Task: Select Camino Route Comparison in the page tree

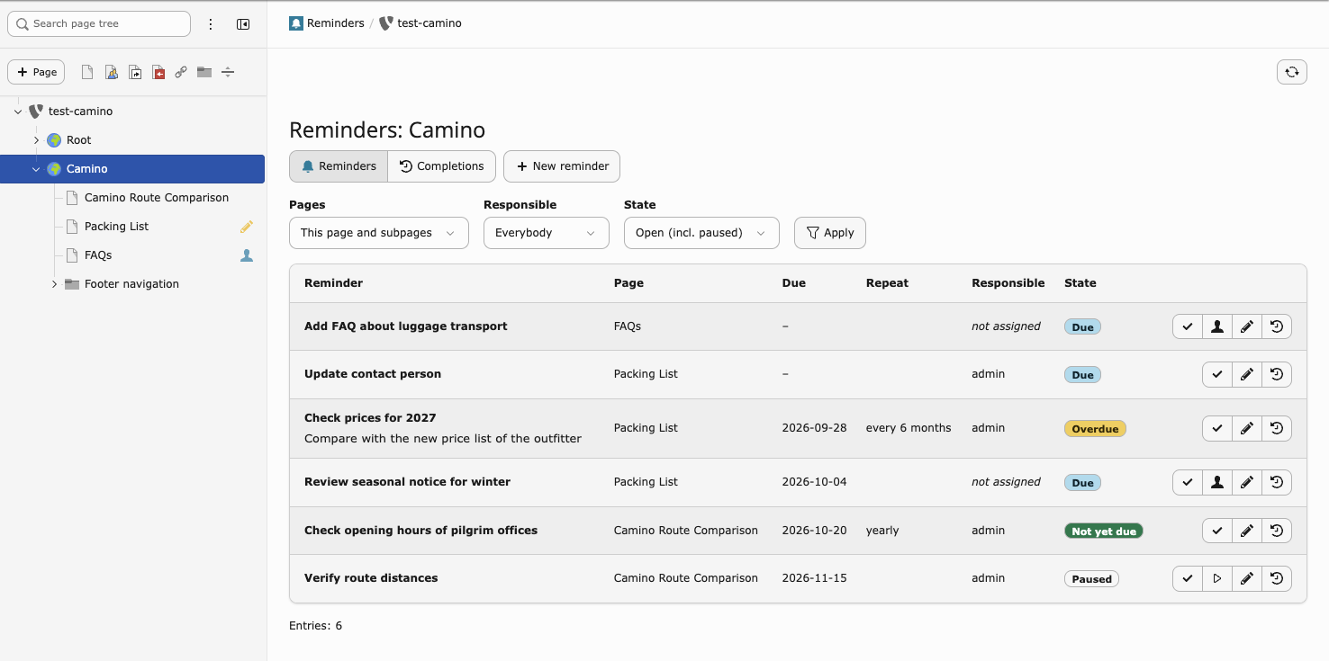Action: tap(157, 198)
